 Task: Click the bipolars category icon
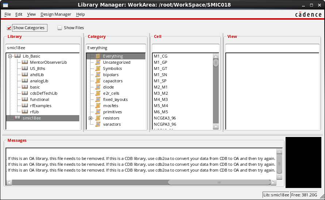pos(98,75)
